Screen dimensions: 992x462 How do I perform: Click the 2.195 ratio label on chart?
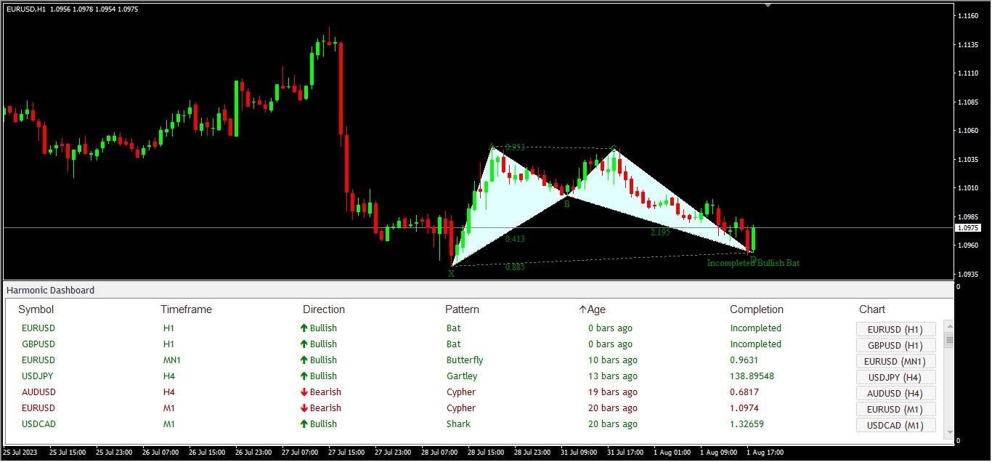click(660, 232)
